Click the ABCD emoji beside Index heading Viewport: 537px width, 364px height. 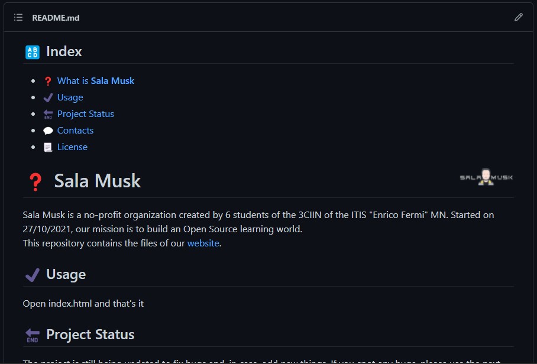(33, 52)
